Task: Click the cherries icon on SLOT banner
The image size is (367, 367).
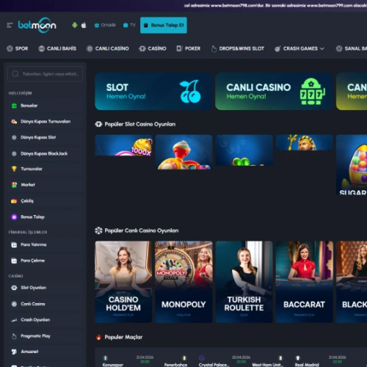Action: pos(190,91)
